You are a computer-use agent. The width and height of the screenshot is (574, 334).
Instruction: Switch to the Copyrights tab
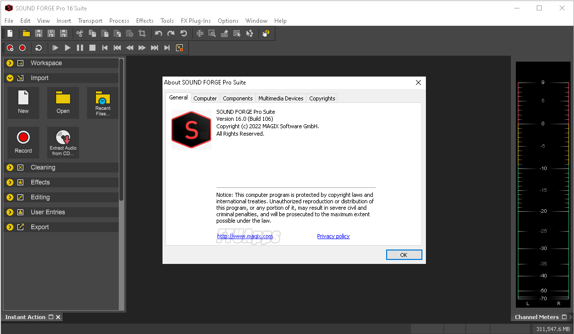(322, 98)
